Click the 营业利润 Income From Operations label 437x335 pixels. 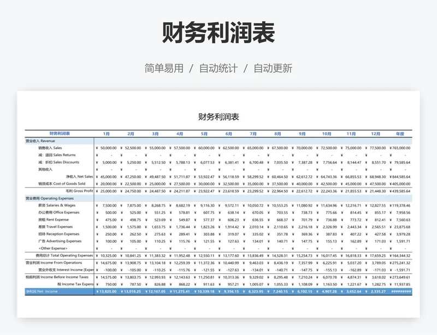point(54,263)
